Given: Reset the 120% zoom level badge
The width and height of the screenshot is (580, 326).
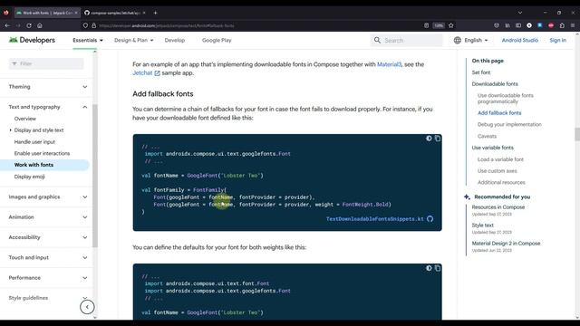Looking at the screenshot, I should click(439, 25).
